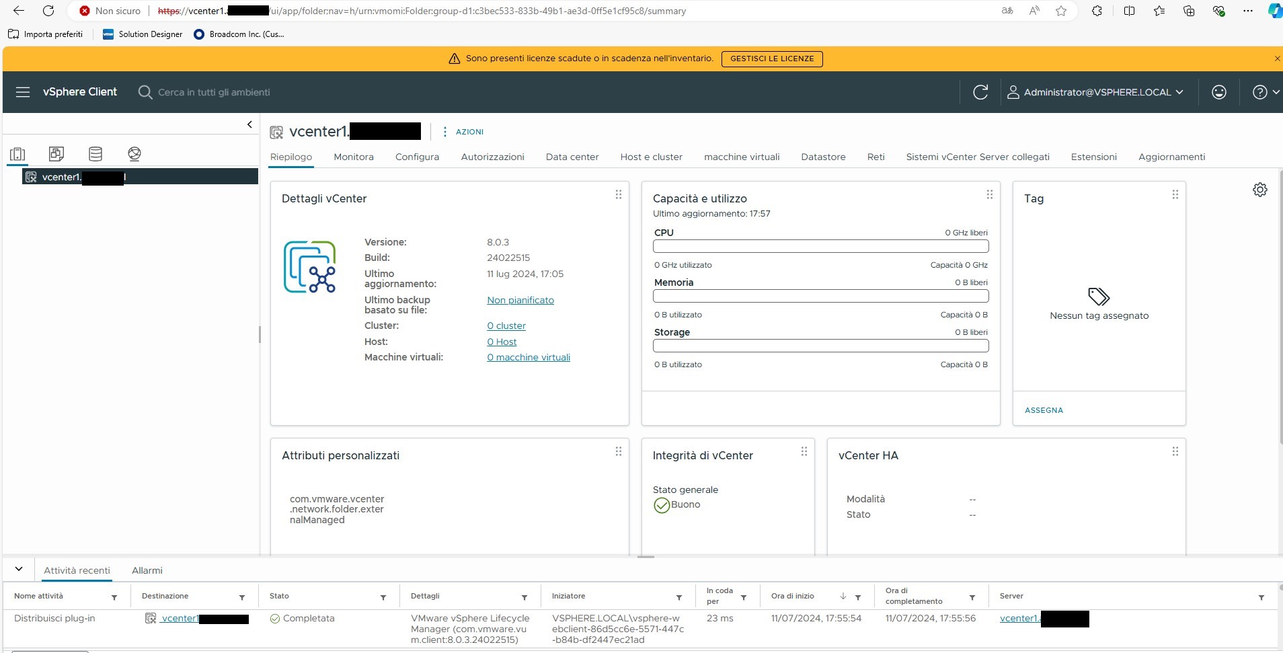Sort by Ora di inizio arrow
The image size is (1283, 653).
(x=843, y=597)
